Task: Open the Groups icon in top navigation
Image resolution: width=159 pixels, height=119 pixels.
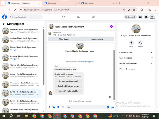Action: click(93, 17)
